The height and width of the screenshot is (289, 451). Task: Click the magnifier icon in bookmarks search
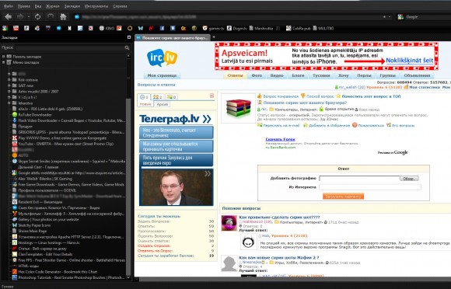point(127,47)
